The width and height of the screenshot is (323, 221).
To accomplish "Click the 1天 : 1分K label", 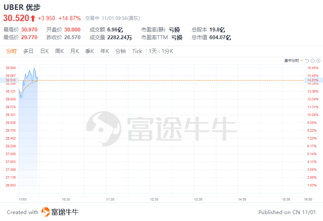I will pos(161,51).
